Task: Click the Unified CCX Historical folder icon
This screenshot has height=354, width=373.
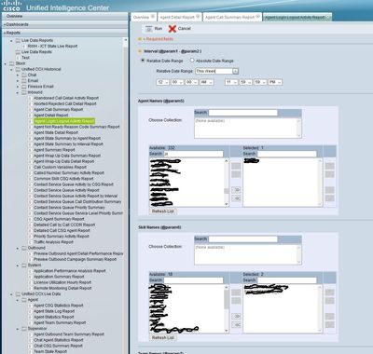Action: (x=18, y=69)
